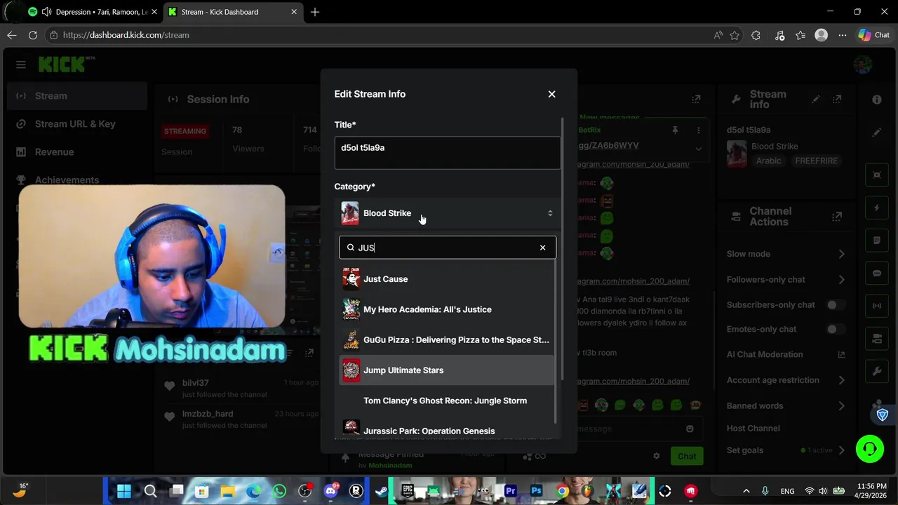The image size is (898, 505).
Task: Clear the category search text with X
Action: (x=542, y=248)
